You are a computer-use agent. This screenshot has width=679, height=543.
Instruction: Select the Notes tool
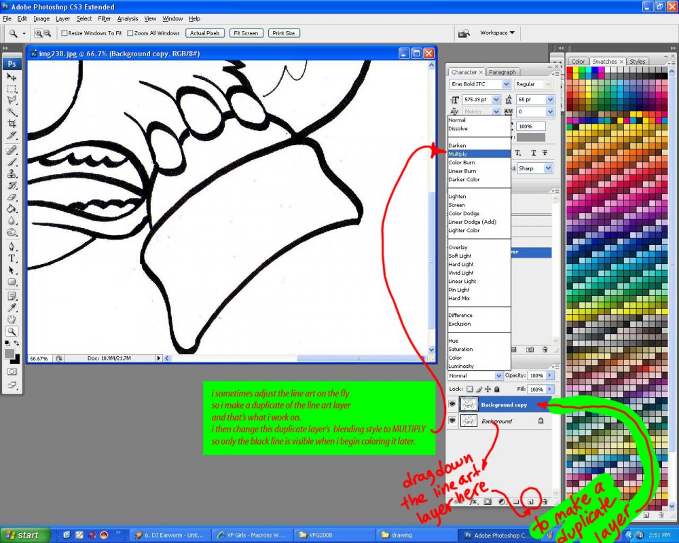point(12,296)
